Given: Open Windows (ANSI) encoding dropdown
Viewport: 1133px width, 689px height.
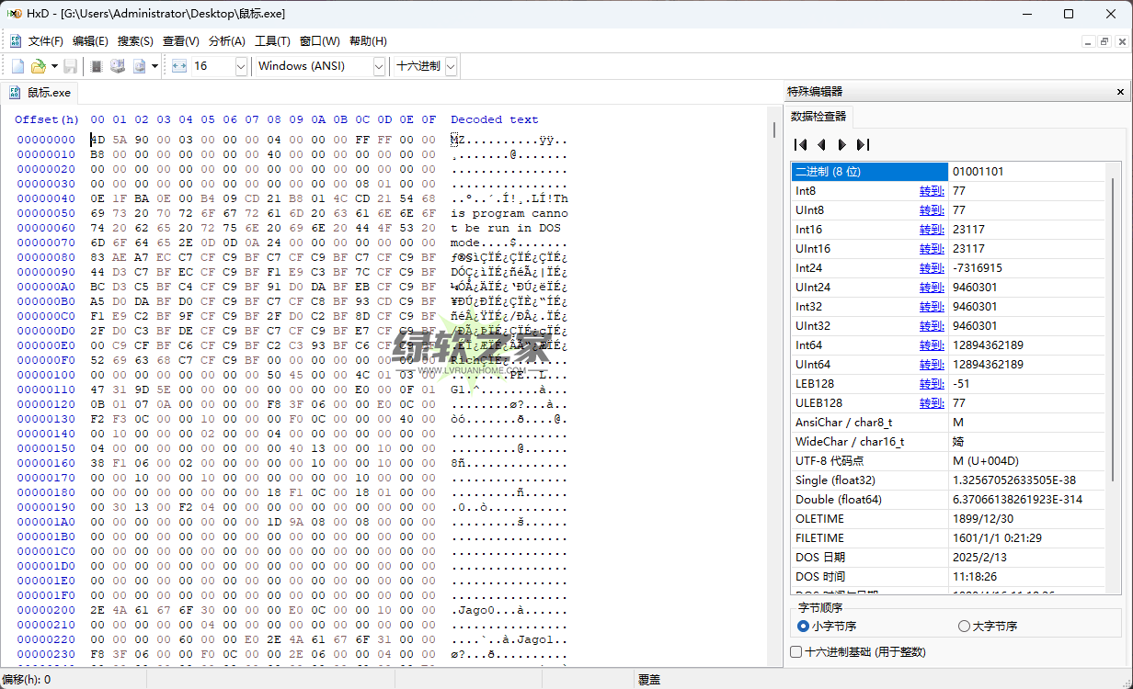Looking at the screenshot, I should pos(379,66).
